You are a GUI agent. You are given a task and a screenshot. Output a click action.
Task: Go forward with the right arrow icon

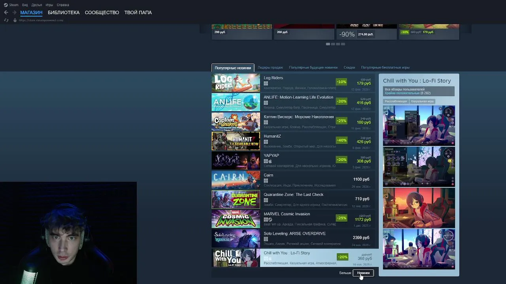click(14, 12)
